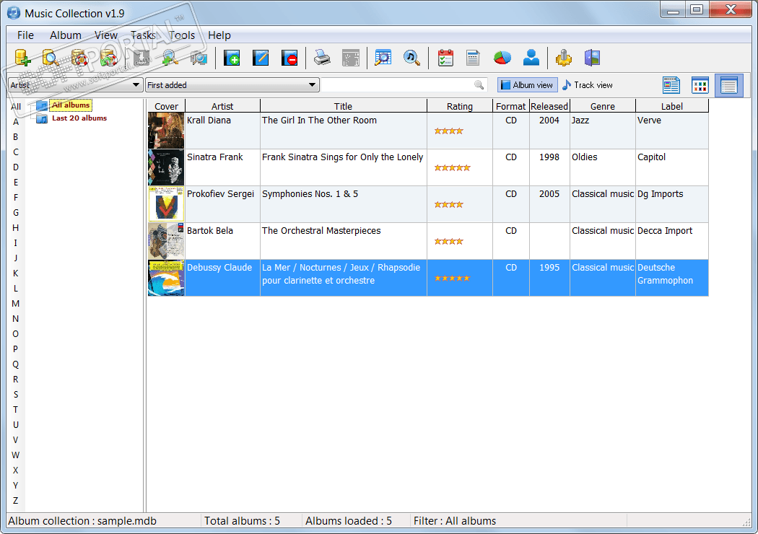
Task: Click the Oldies genre cell
Action: pos(603,167)
